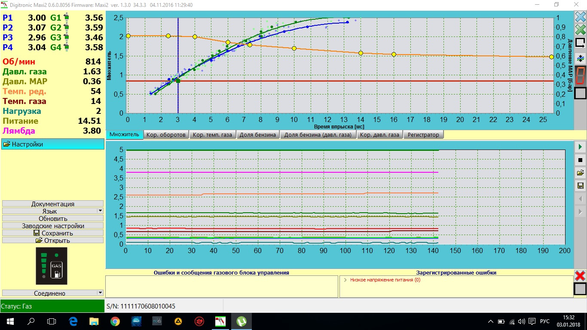Open File Explorer from the taskbar
Image resolution: width=587 pixels, height=330 pixels.
[94, 321]
